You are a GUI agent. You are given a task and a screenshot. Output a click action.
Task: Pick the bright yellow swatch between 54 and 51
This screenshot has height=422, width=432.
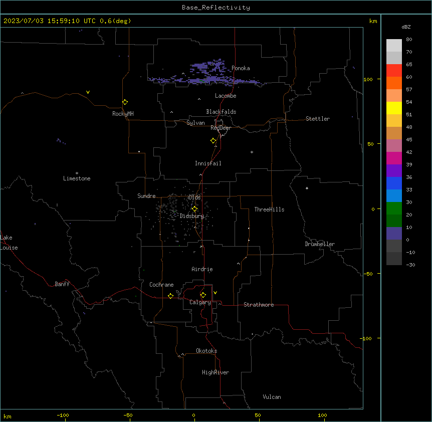(x=394, y=108)
